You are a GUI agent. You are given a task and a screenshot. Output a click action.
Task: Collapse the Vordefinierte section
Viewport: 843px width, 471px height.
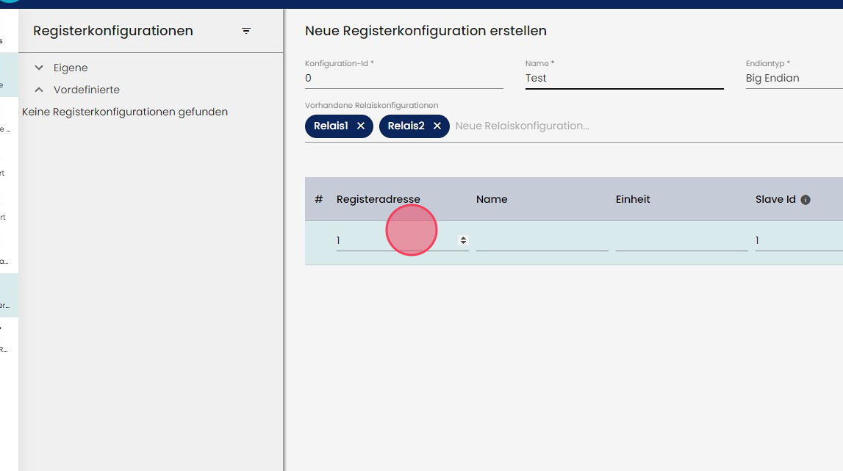click(40, 90)
